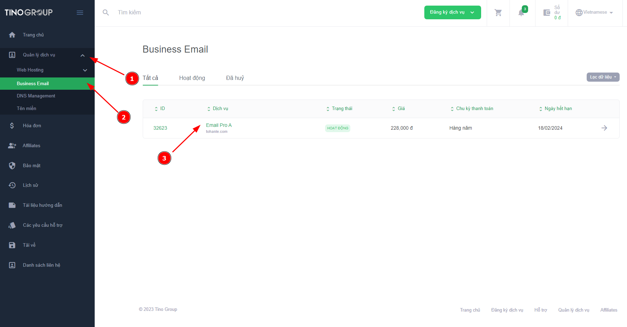
Task: Click the home icon for Trang chủ
Action: (12, 35)
